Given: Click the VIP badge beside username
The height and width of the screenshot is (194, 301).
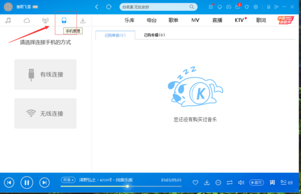Looking at the screenshot, I should (35, 7).
